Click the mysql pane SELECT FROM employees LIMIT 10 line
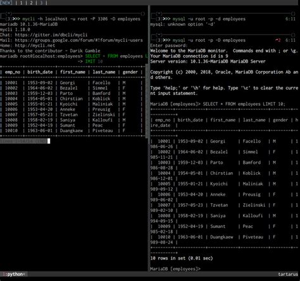This screenshot has height=281, width=300. click(218, 104)
